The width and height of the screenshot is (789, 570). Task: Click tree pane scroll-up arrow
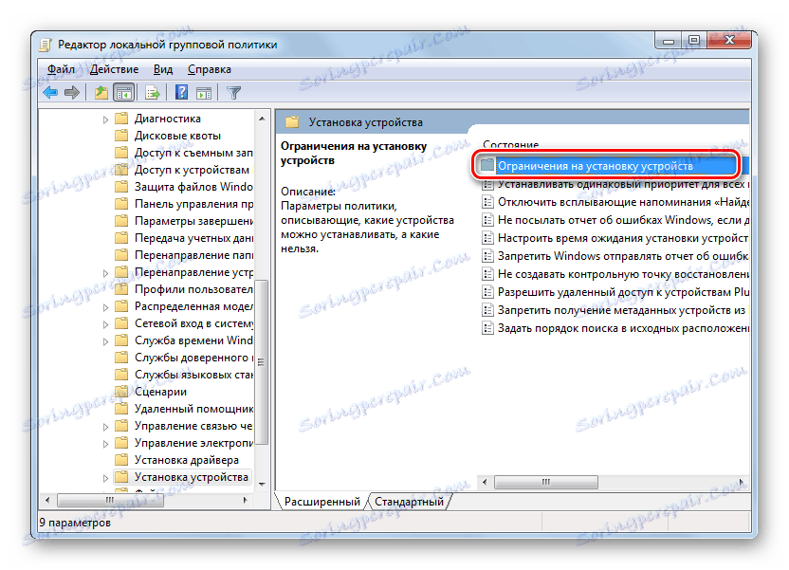pyautogui.click(x=262, y=119)
